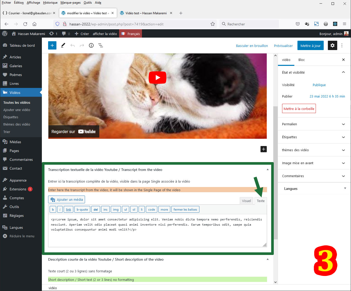Open Tableau de bord in sidebar
The width and height of the screenshot is (351, 291).
pos(21,45)
